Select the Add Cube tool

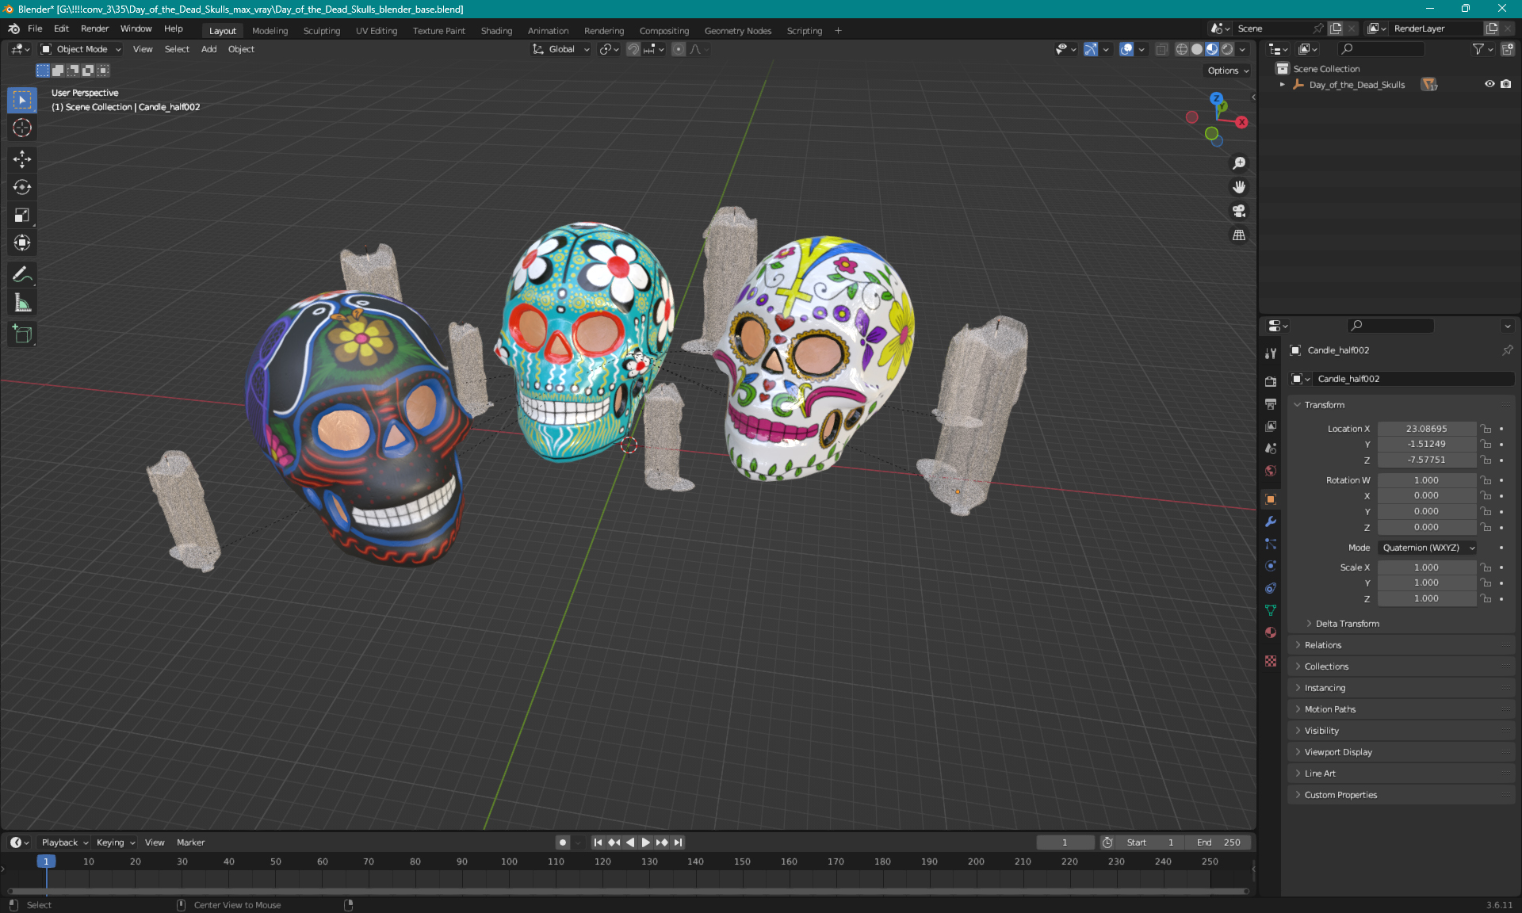pos(22,334)
